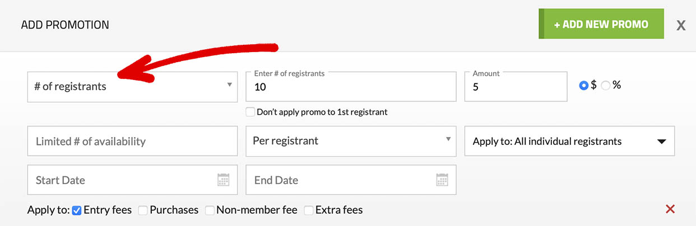Select the percent radio button
The image size is (696, 226).
[x=605, y=86]
